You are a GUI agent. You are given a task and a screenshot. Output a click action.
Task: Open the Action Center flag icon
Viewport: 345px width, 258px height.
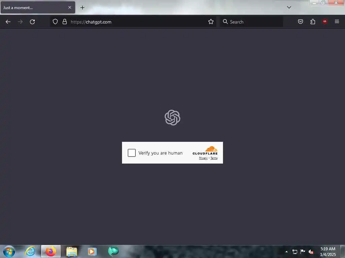point(303,251)
